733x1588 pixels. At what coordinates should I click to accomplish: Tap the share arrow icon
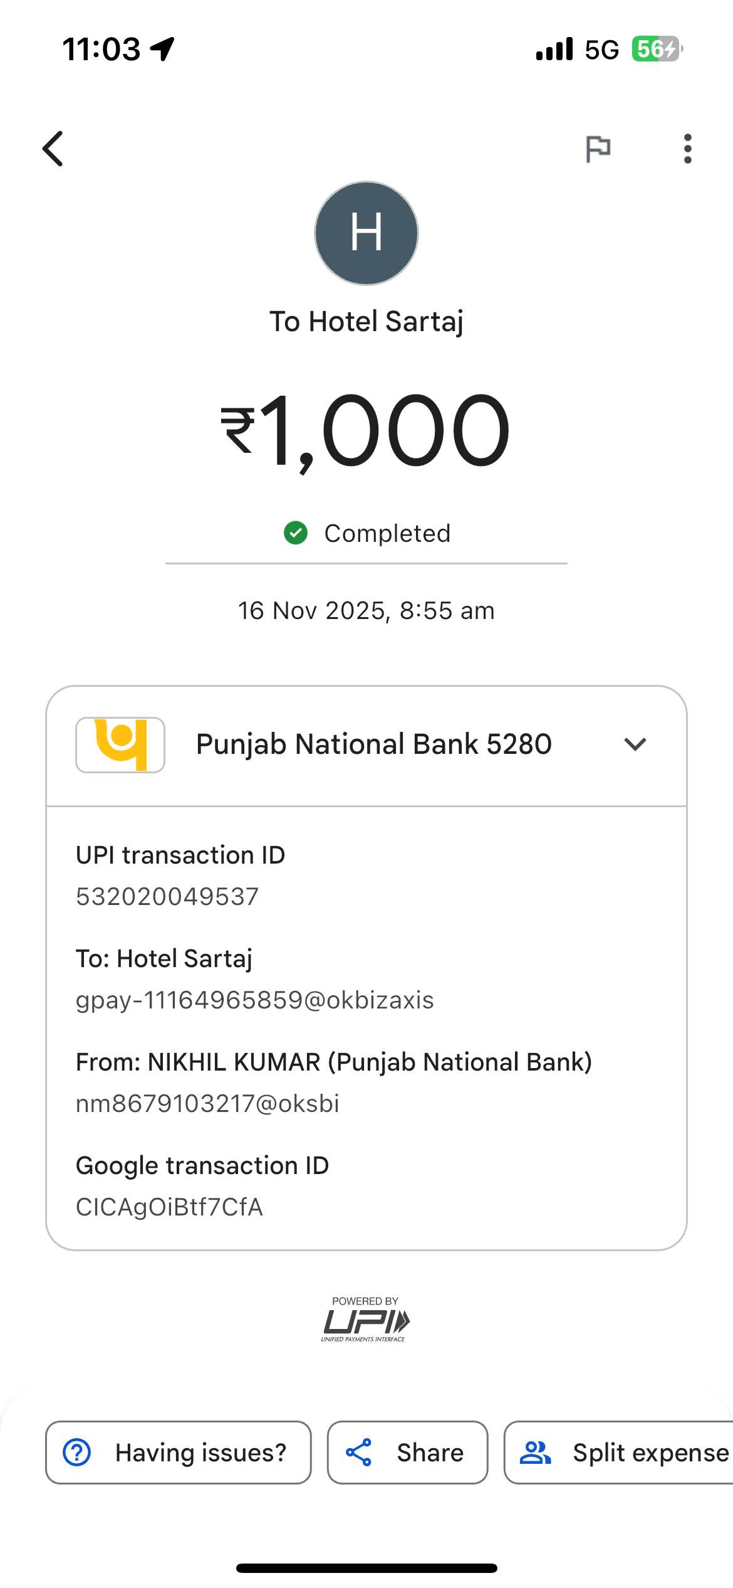click(x=359, y=1453)
